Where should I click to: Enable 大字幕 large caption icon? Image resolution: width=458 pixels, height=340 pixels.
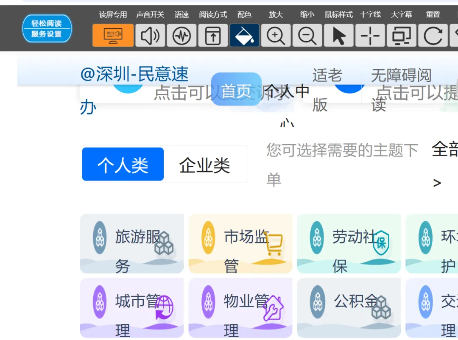point(402,36)
